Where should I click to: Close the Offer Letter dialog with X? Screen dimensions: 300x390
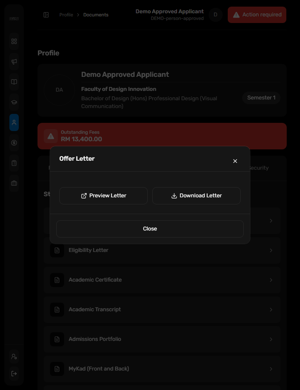point(235,161)
